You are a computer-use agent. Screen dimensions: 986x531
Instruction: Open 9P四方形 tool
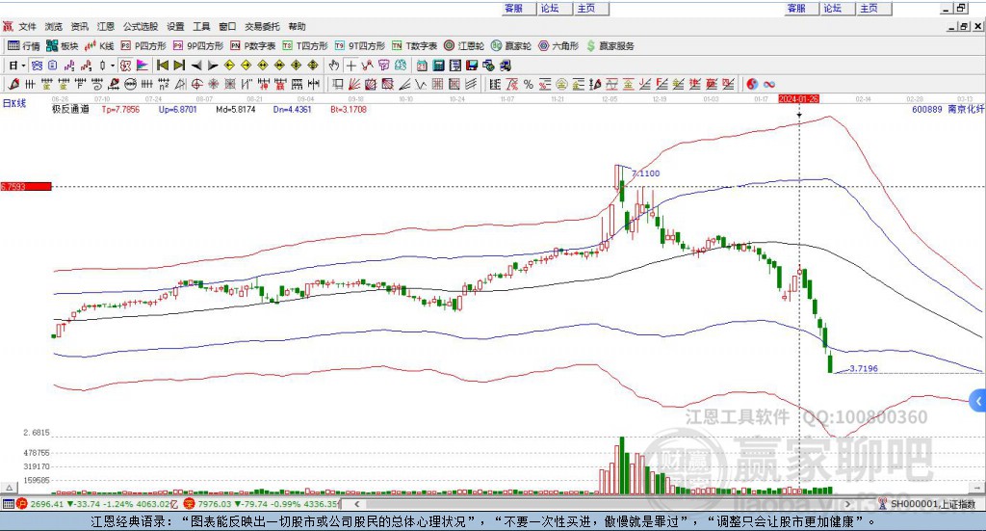(198, 46)
